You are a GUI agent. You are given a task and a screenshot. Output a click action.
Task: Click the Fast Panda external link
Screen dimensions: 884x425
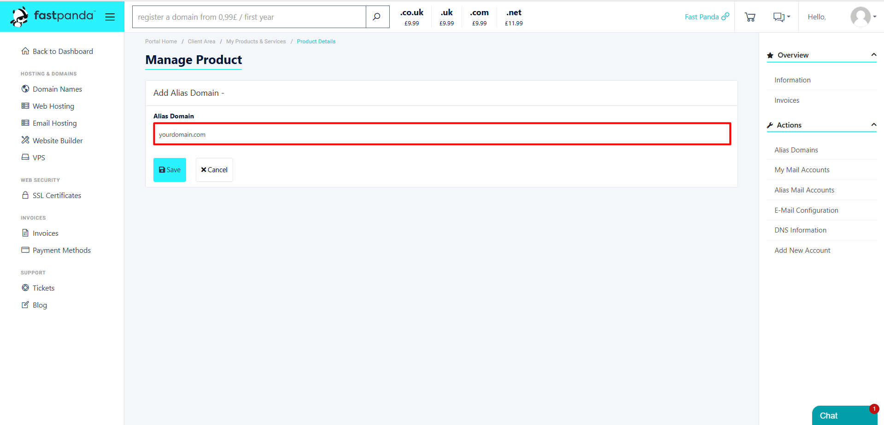click(706, 17)
